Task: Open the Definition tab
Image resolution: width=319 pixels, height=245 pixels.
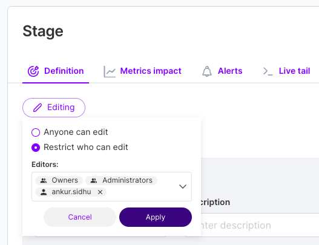Action: click(56, 71)
